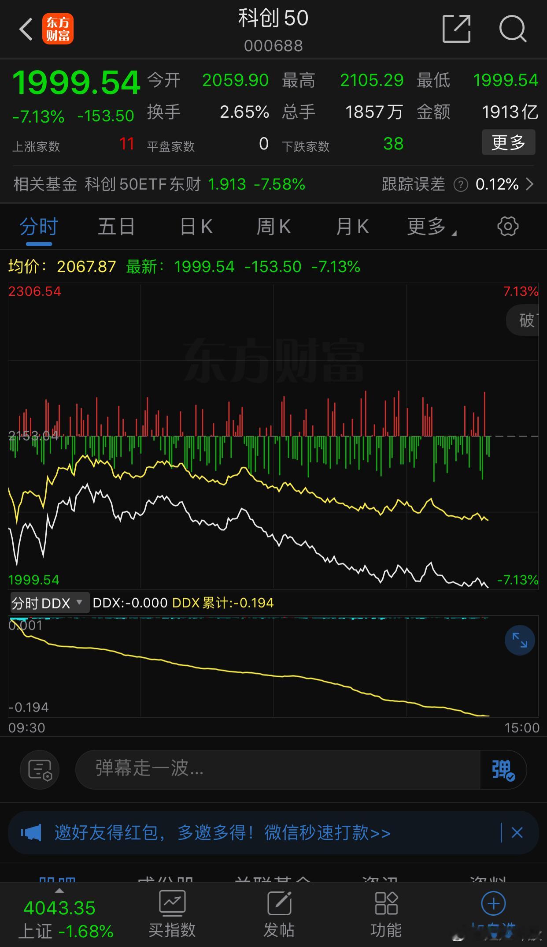547x947 pixels.
Task: Close the red envelope invitation banner
Action: (x=517, y=833)
